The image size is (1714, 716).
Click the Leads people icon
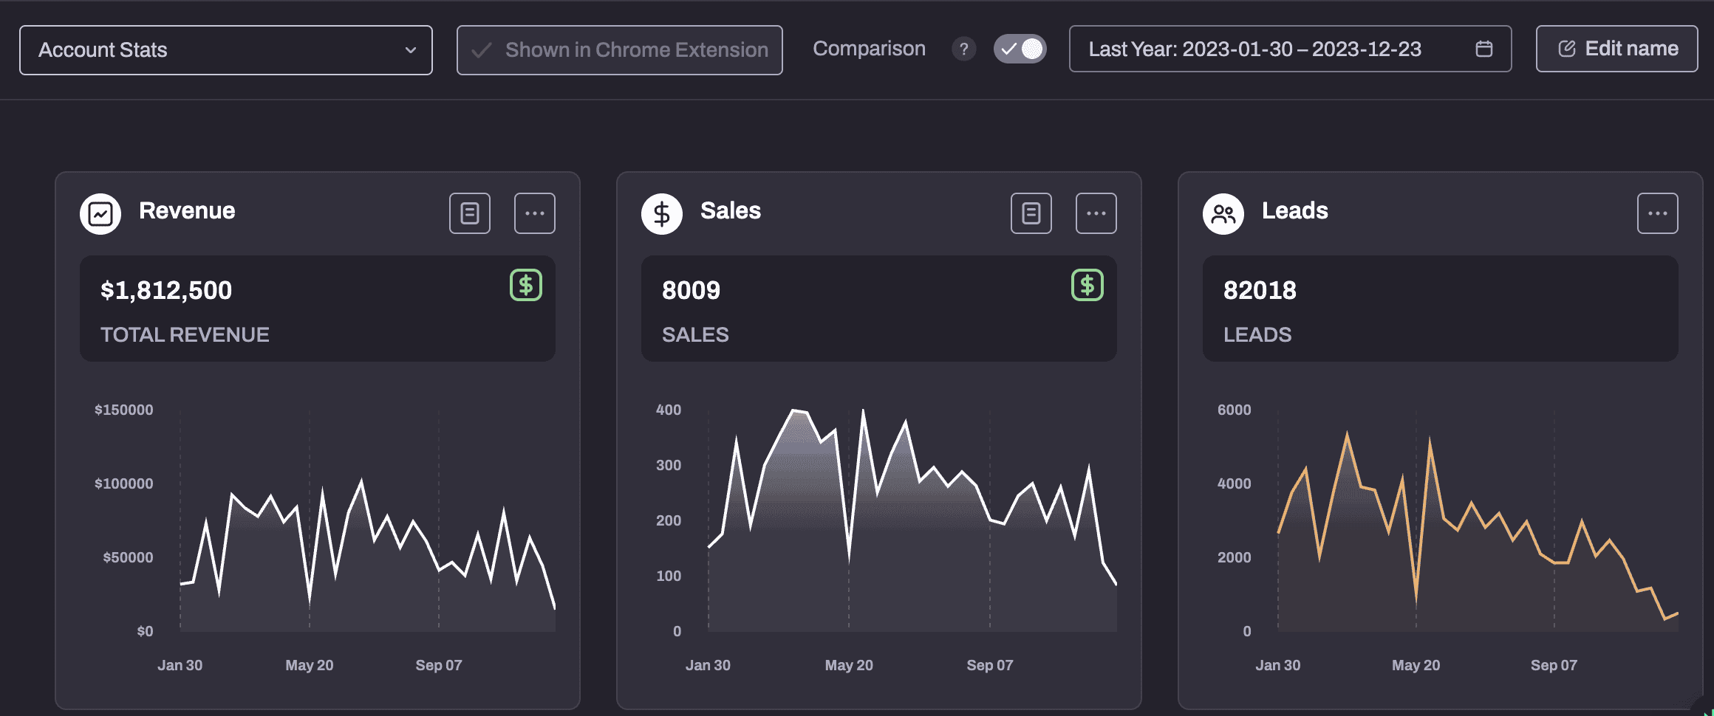tap(1223, 214)
